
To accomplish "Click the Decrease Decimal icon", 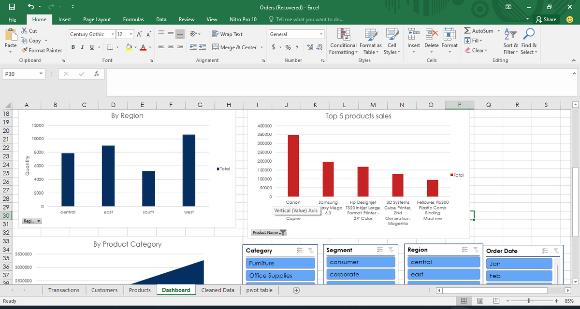I will [x=319, y=47].
